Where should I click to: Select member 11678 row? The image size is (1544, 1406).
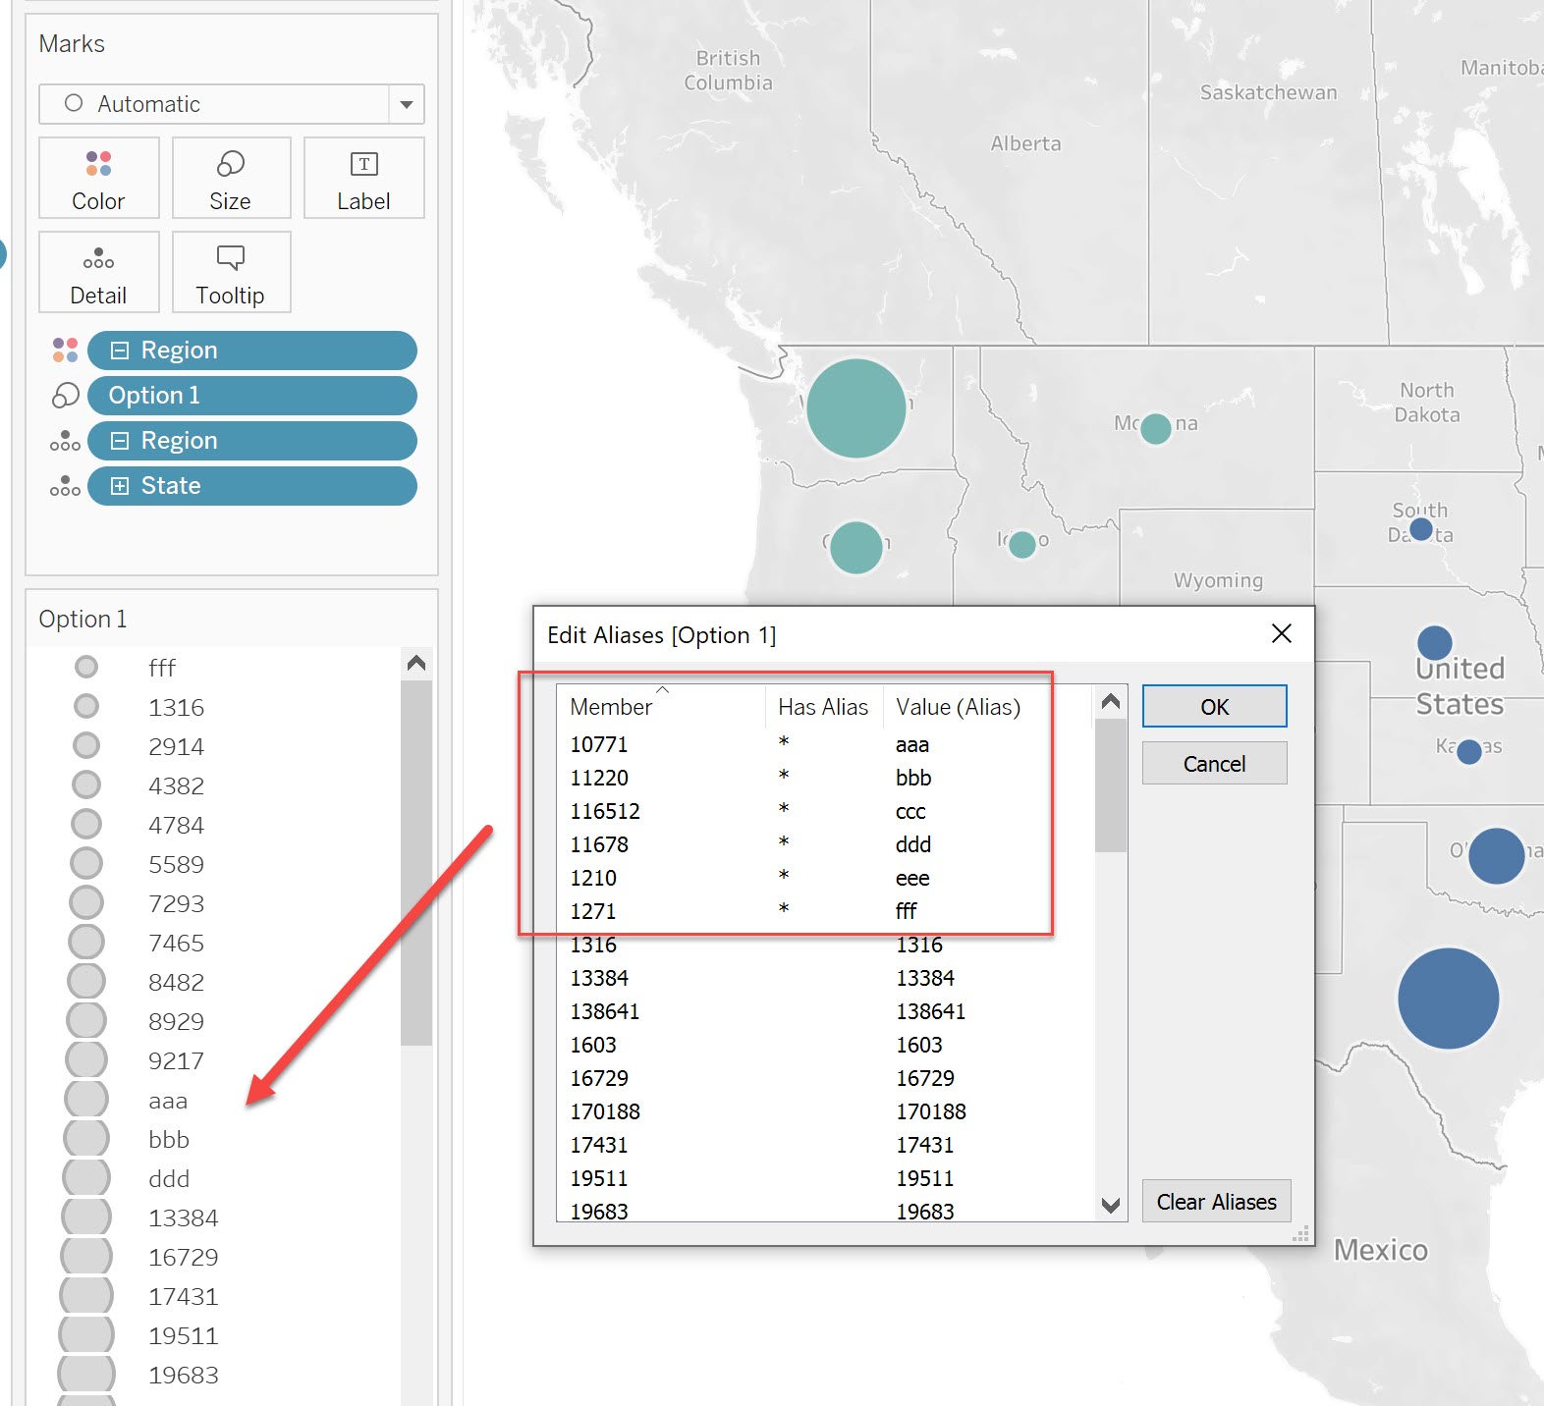pos(825,844)
